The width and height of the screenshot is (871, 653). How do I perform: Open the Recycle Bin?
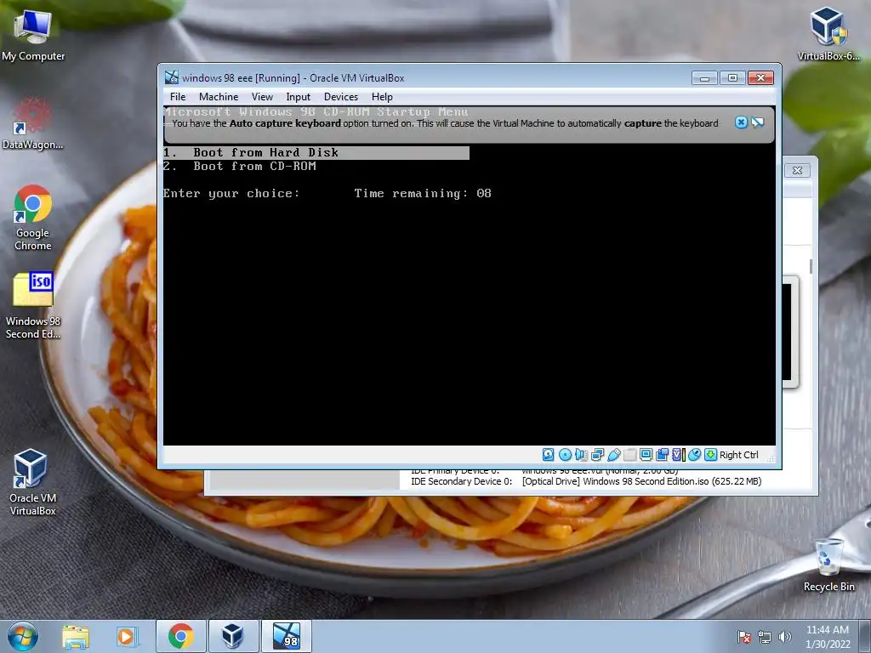coord(828,565)
